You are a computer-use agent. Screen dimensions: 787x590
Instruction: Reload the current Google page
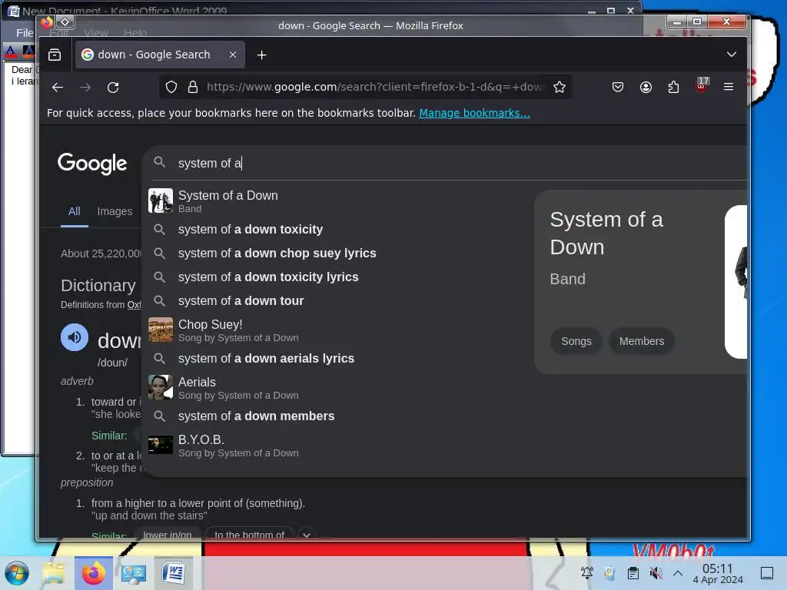pyautogui.click(x=113, y=88)
